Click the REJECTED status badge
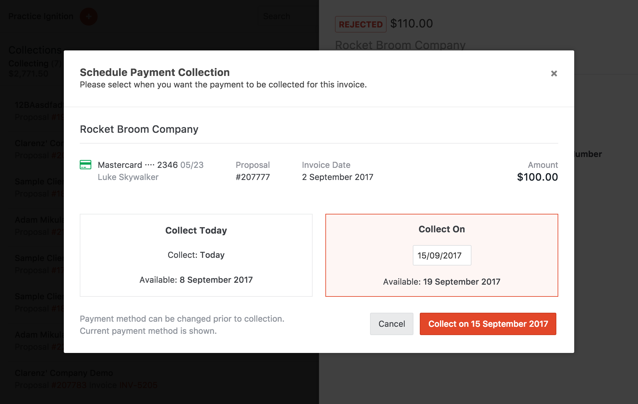 click(360, 24)
